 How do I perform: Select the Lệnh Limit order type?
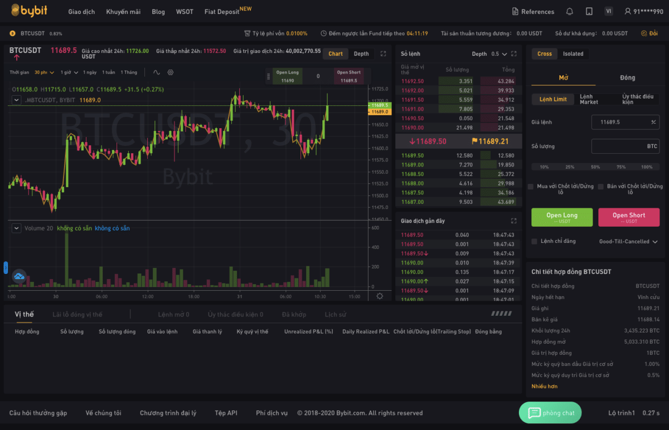pyautogui.click(x=553, y=99)
